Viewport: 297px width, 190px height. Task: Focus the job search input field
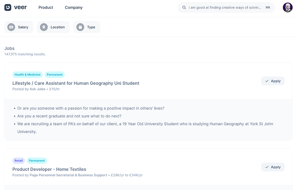226,8
